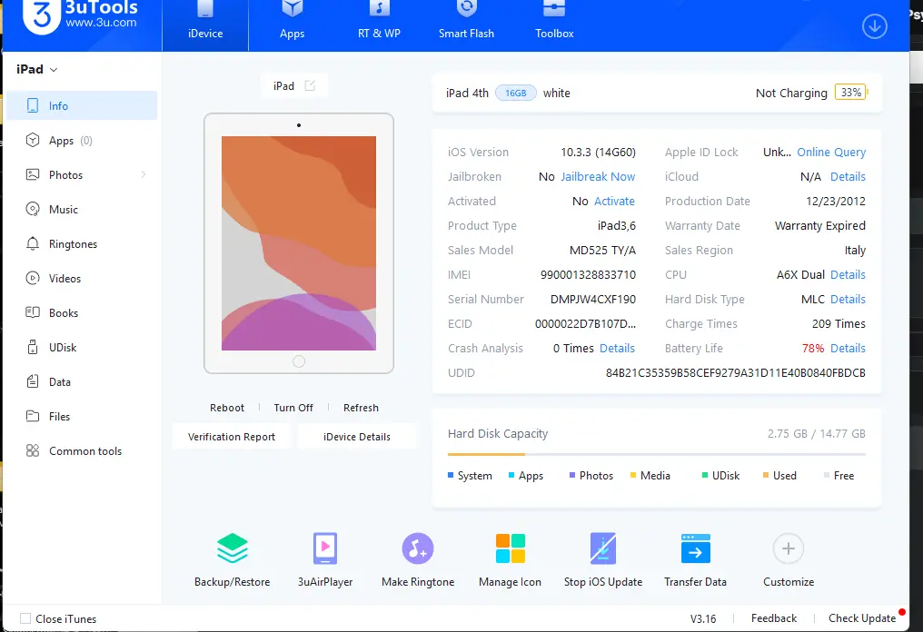Open Hard Disk Type Details link

[848, 300]
